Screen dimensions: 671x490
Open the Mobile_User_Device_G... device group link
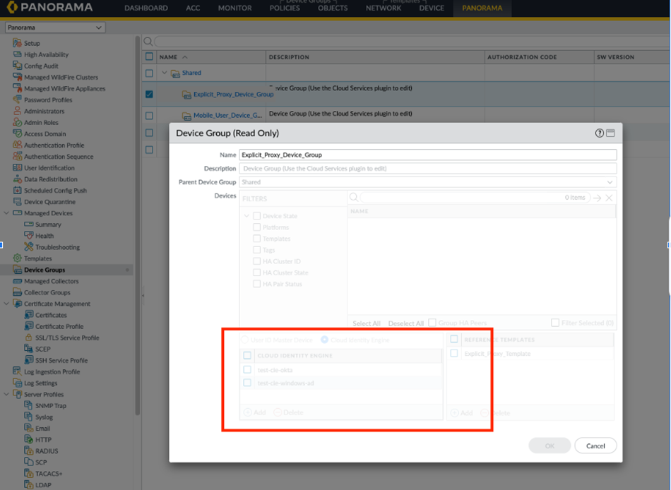227,115
